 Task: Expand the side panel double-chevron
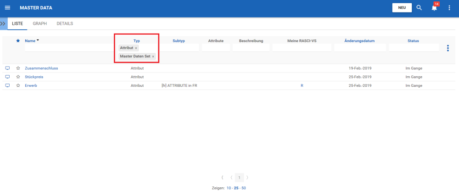4,24
